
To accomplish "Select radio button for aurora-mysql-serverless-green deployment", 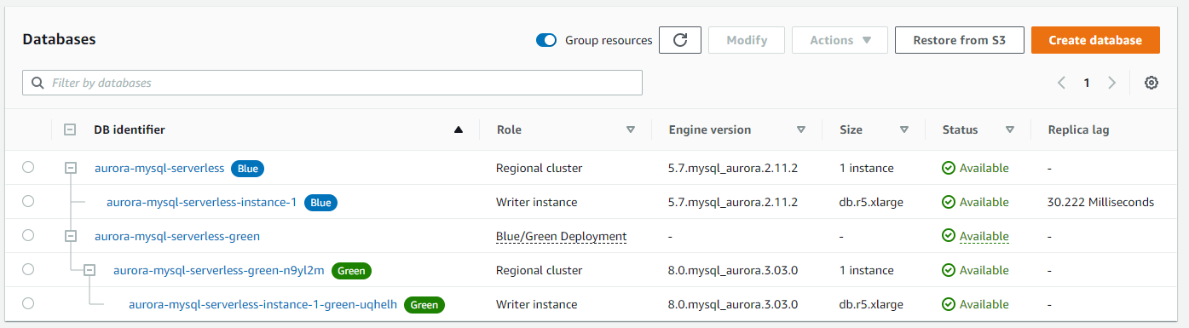I will [x=28, y=235].
